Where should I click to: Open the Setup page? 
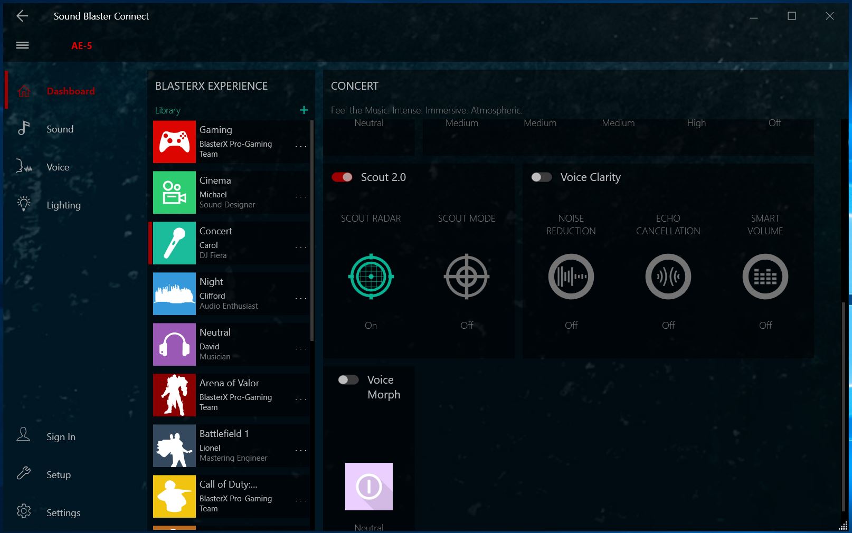click(59, 475)
